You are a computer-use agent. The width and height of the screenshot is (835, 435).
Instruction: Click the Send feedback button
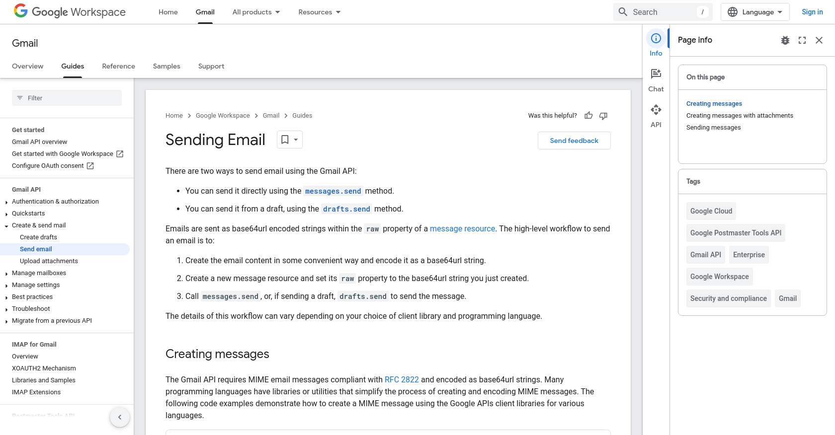(574, 141)
